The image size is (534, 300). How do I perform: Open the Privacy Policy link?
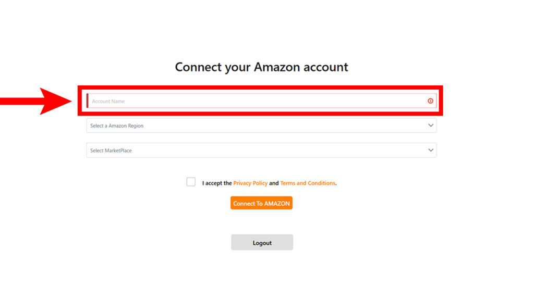pos(250,183)
